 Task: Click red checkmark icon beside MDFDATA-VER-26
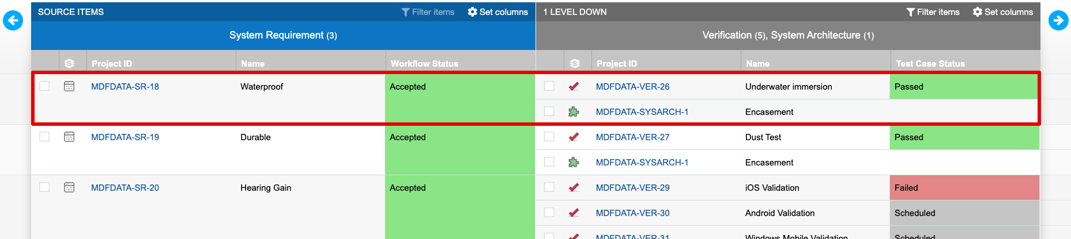(574, 87)
